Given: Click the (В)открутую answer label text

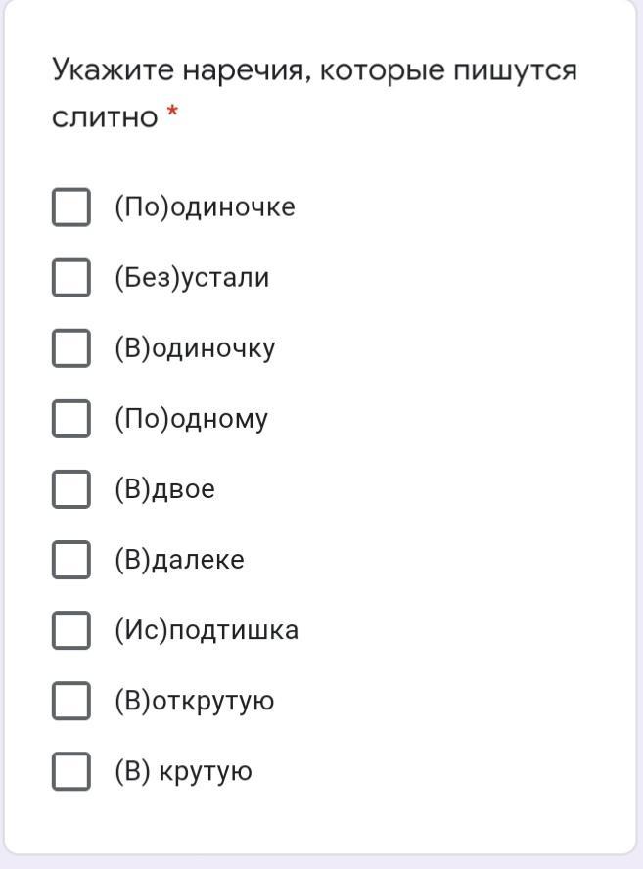Looking at the screenshot, I should tap(195, 702).
